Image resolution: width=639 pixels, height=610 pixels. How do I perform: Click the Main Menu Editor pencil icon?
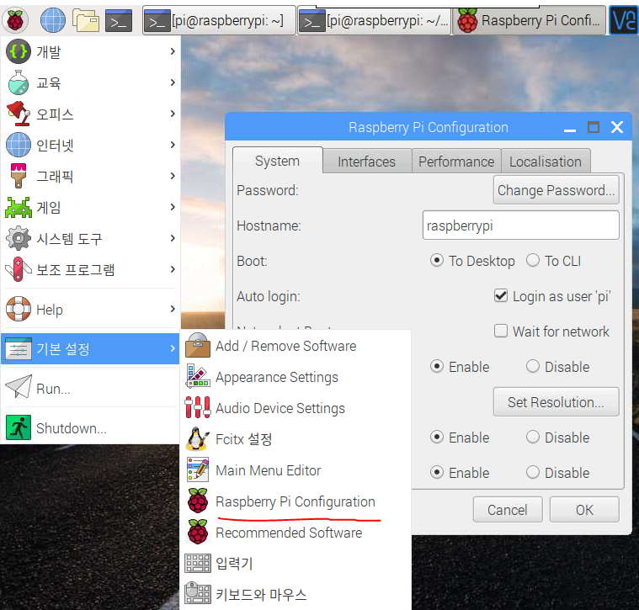click(x=198, y=469)
